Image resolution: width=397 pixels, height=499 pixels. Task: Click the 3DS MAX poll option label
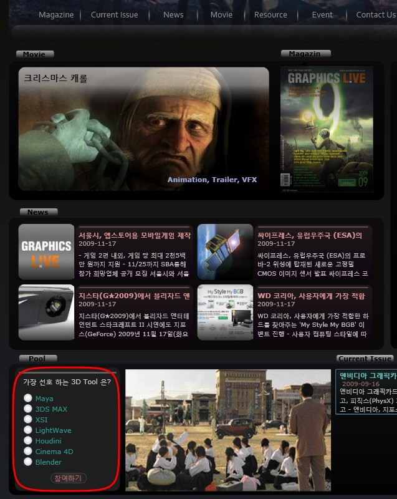(x=51, y=409)
